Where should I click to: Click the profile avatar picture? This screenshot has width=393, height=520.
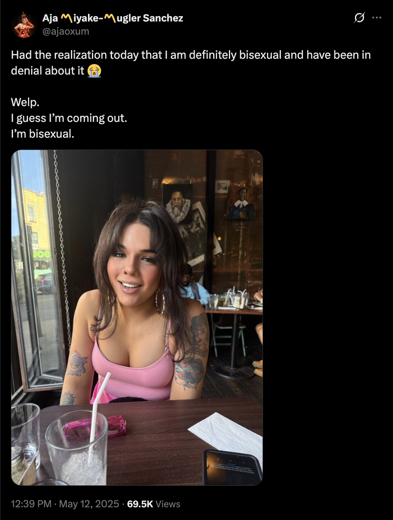click(x=24, y=25)
